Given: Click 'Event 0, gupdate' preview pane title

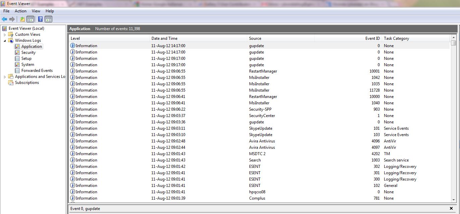Looking at the screenshot, I should 85,209.
